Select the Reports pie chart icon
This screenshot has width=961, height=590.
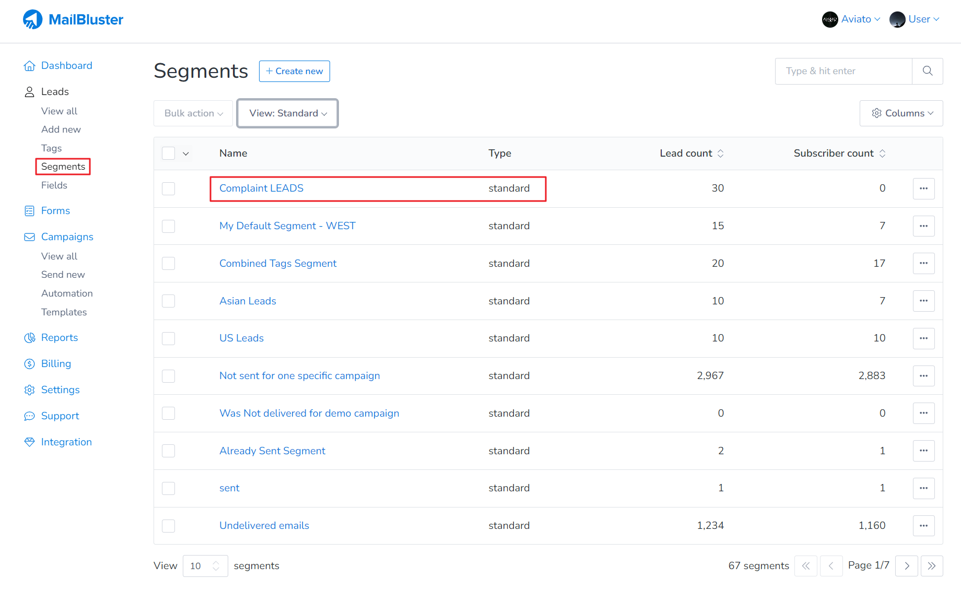coord(30,337)
